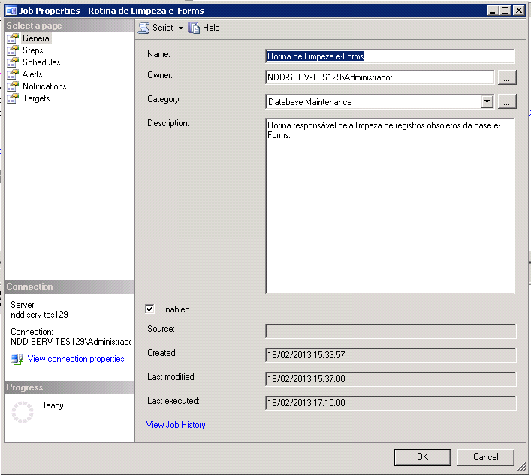Switch to the Steps page
Screen dimensions: 531x476
tap(33, 50)
